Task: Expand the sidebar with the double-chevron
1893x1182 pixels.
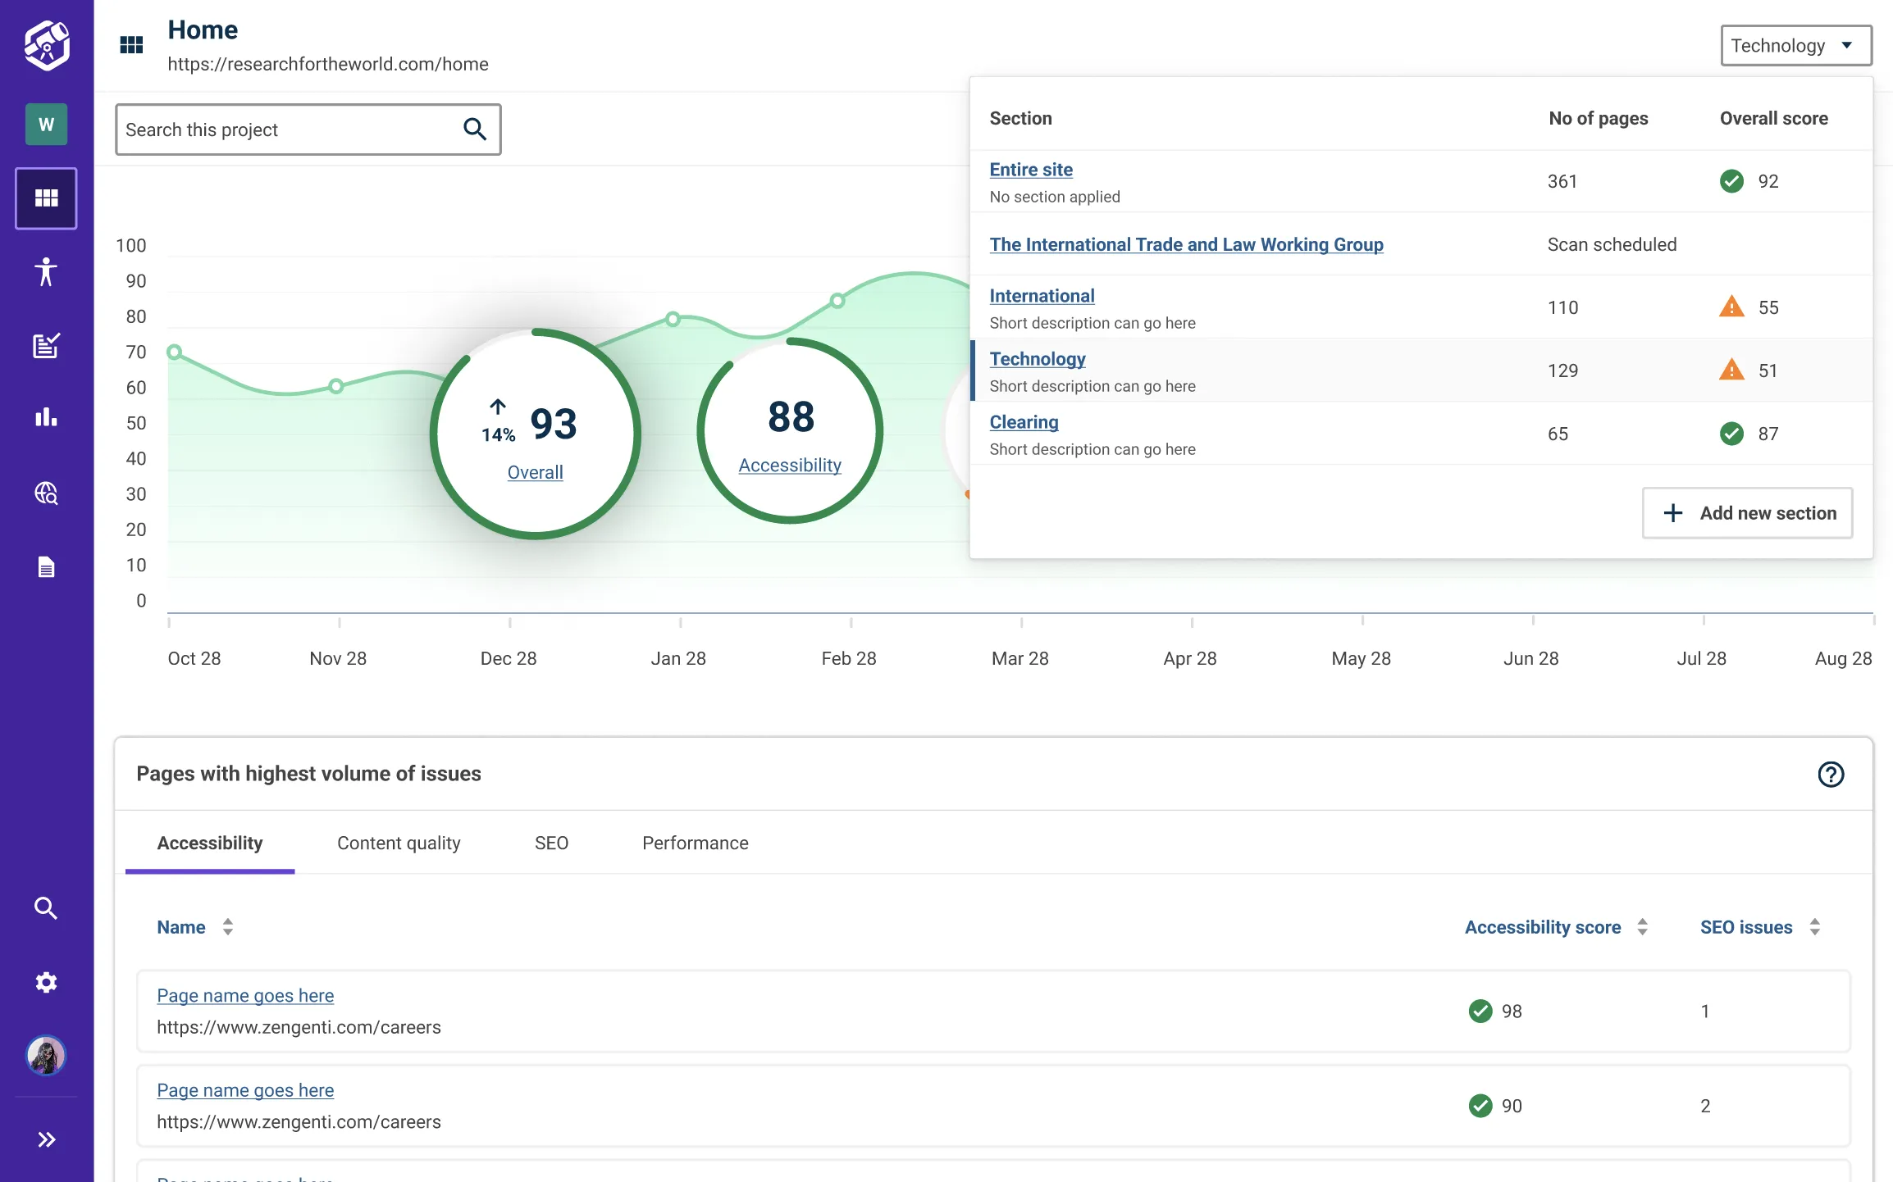Action: coord(46,1139)
